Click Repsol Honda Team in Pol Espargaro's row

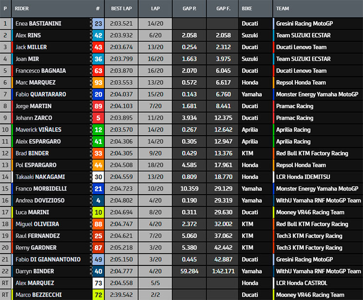click(301, 165)
